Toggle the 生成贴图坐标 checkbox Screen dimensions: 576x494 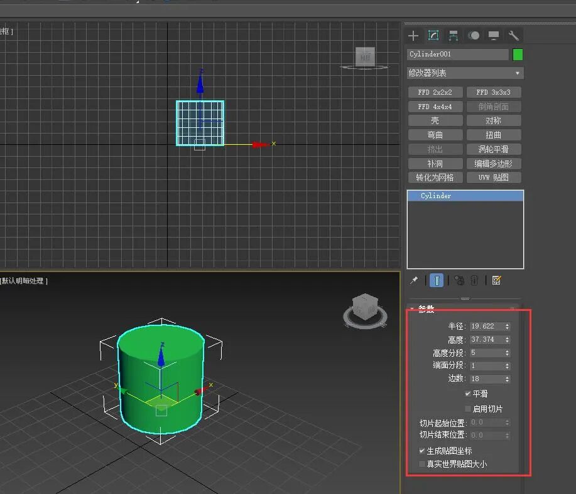(x=422, y=451)
